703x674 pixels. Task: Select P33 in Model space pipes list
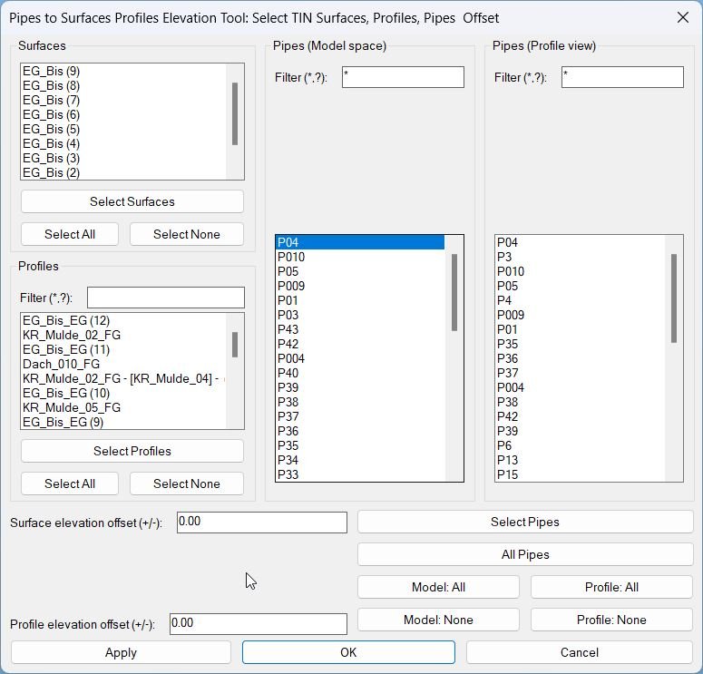click(360, 474)
